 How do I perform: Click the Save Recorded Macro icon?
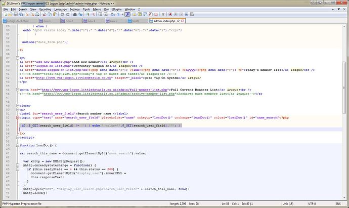[x=192, y=14]
